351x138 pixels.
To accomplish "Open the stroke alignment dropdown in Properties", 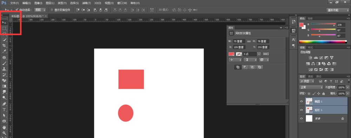I will click(x=235, y=60).
